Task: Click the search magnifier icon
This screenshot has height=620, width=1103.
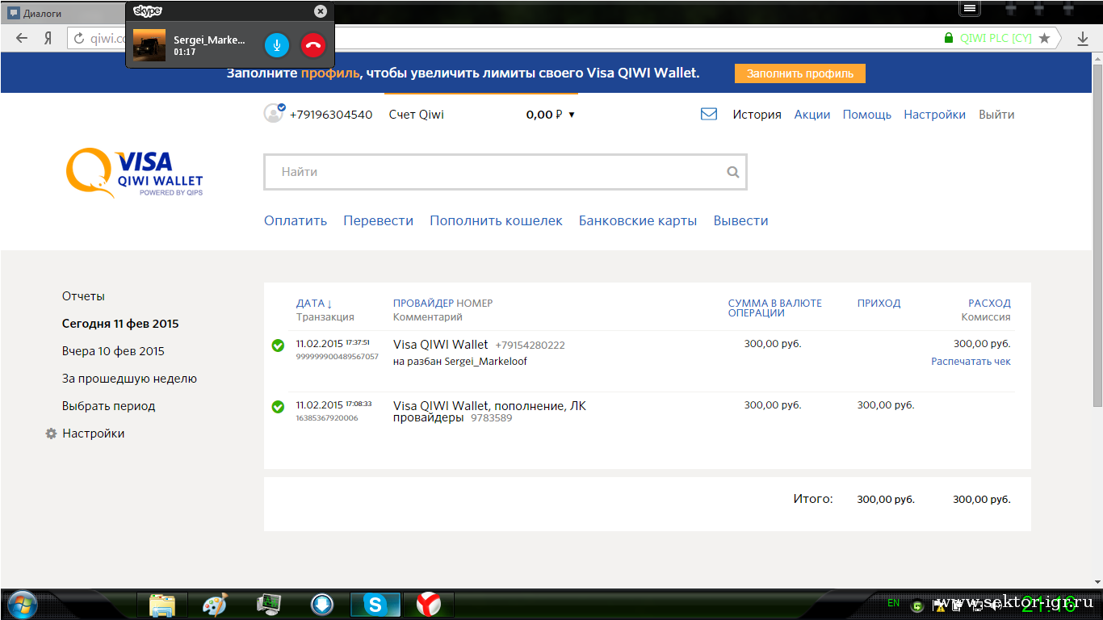Action: point(732,172)
